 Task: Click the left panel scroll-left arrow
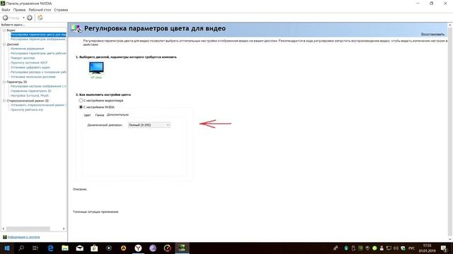pyautogui.click(x=4, y=229)
